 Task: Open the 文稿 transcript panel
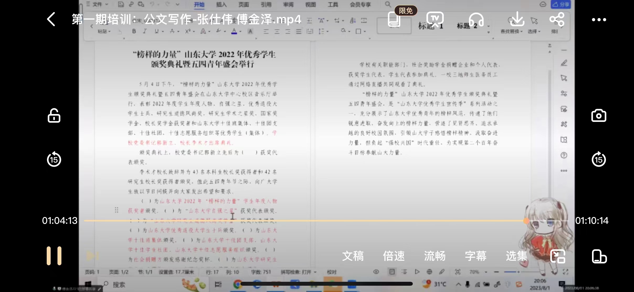click(353, 256)
